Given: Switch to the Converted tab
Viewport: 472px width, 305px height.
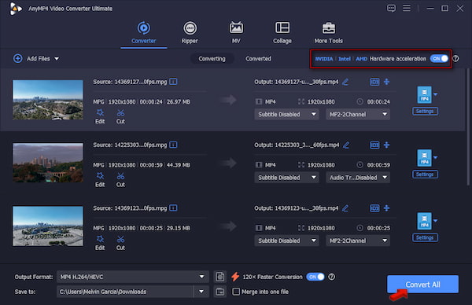Looking at the screenshot, I should click(x=258, y=59).
